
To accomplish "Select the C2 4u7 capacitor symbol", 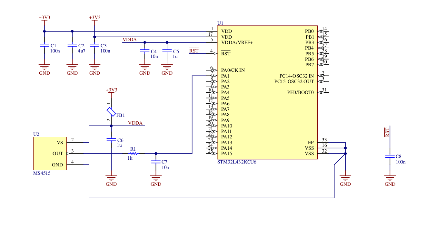I will pos(72,46).
